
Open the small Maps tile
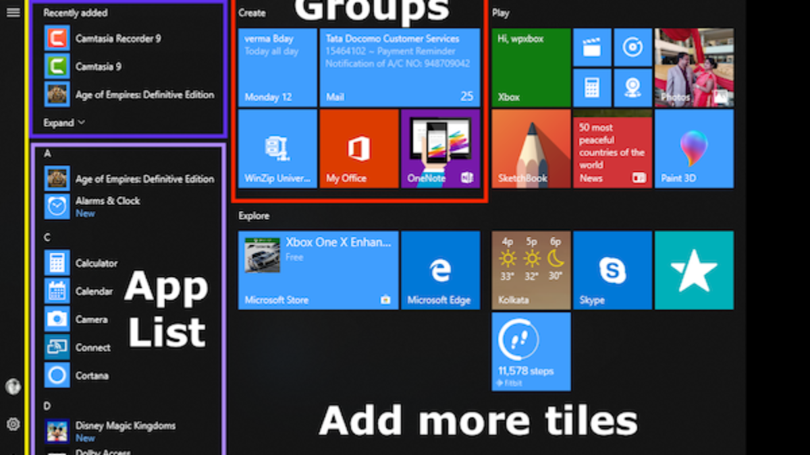point(632,88)
